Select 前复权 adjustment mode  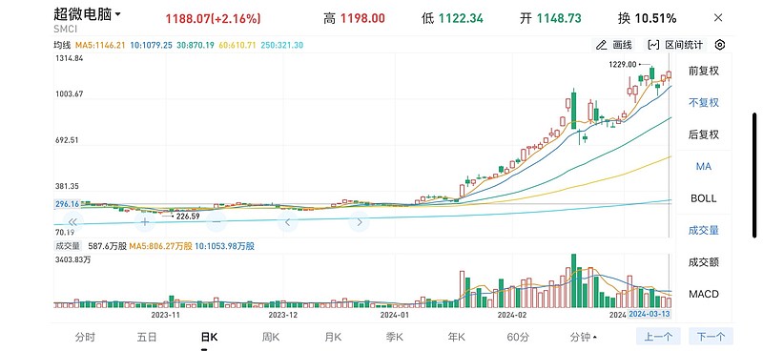(x=703, y=71)
